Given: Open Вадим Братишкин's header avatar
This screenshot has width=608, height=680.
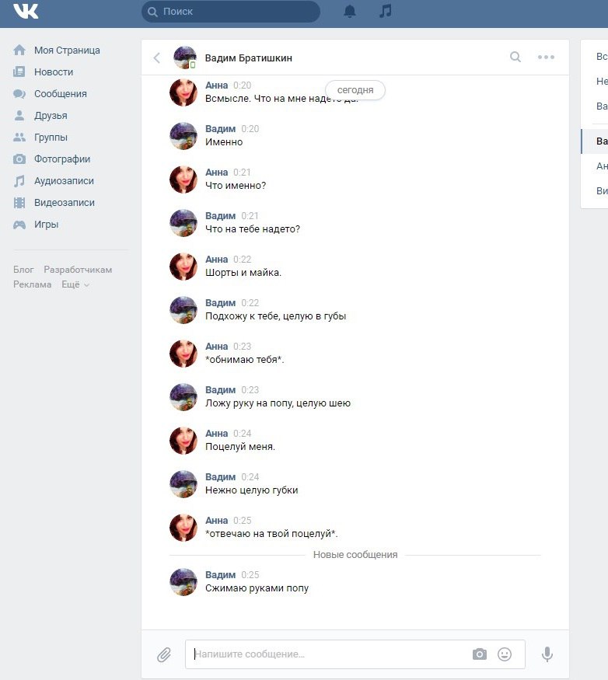Looking at the screenshot, I should tap(185, 58).
